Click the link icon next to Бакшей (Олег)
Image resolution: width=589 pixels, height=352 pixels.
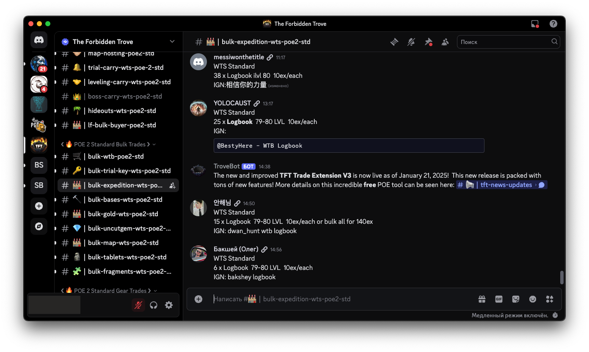point(264,249)
